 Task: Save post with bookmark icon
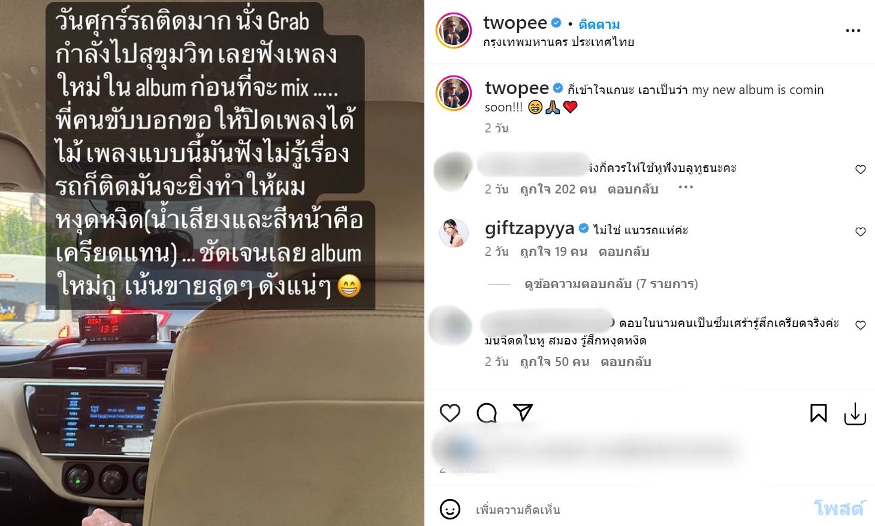point(819,413)
